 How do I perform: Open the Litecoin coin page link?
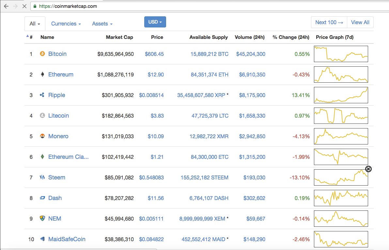coord(58,116)
